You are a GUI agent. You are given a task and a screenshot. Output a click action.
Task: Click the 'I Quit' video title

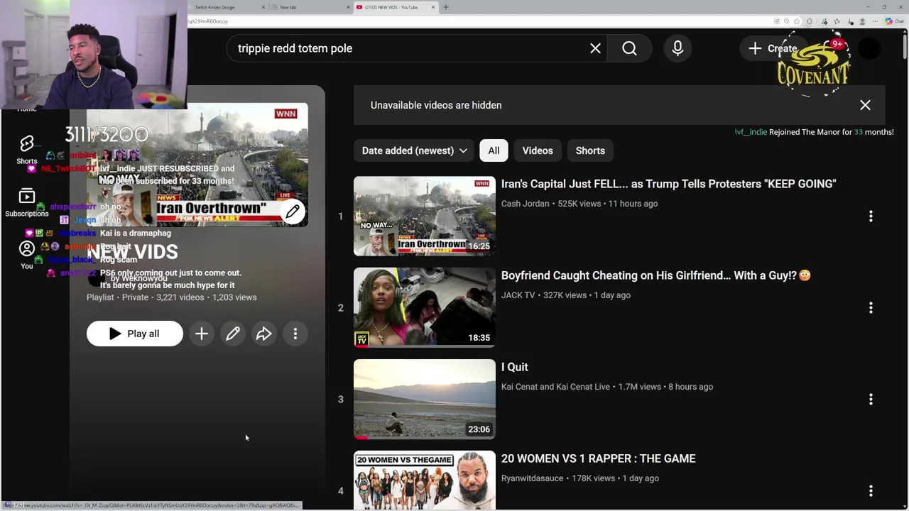[515, 367]
